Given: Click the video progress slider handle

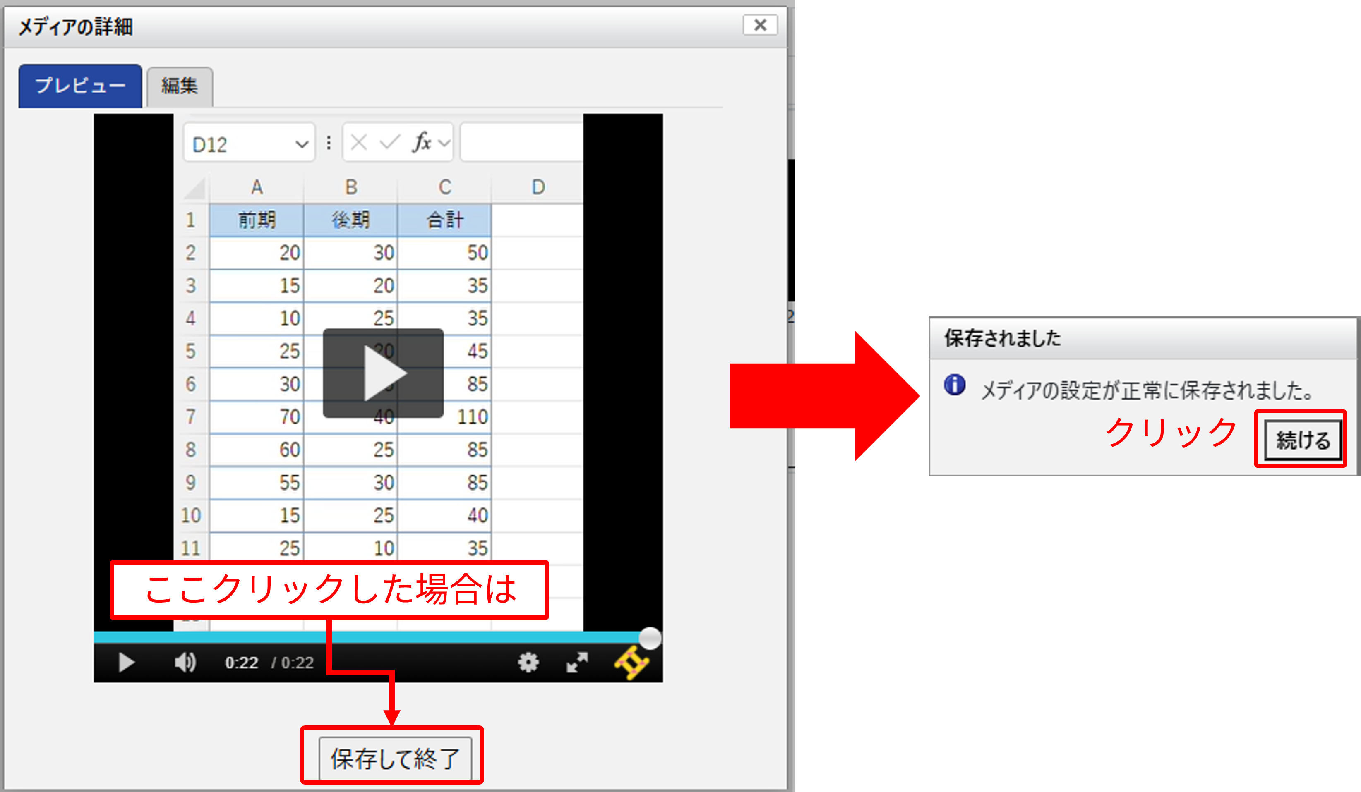Looking at the screenshot, I should (x=650, y=638).
